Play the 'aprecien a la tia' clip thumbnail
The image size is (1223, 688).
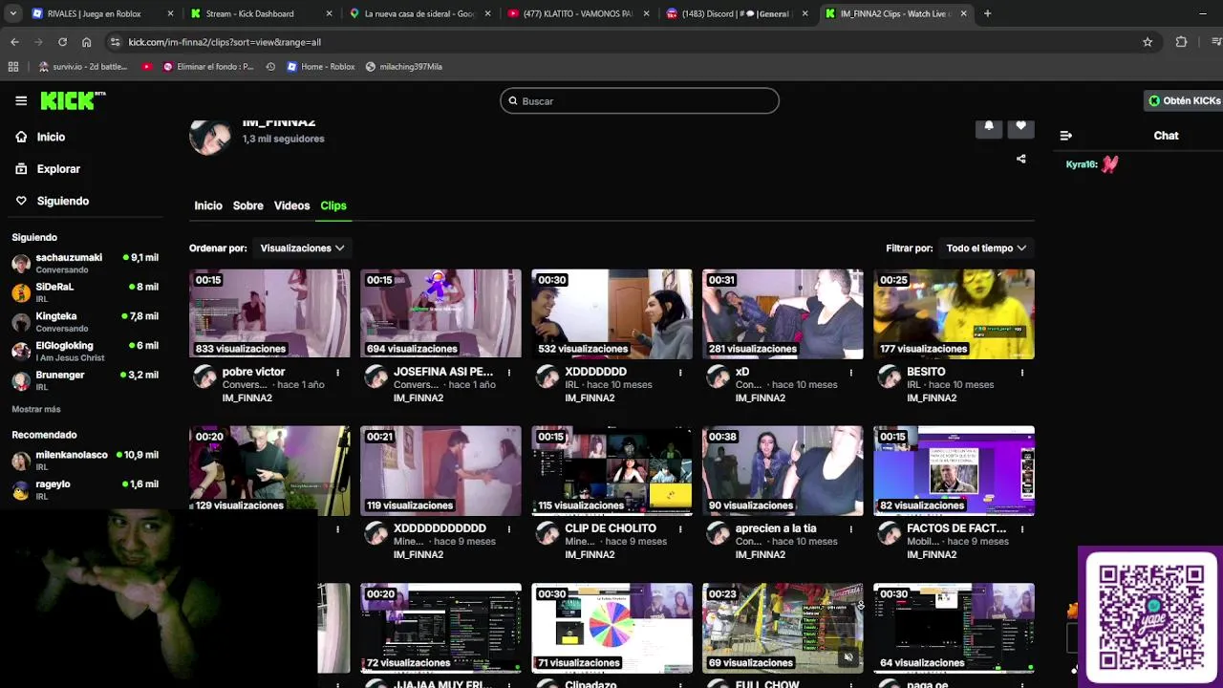click(783, 471)
